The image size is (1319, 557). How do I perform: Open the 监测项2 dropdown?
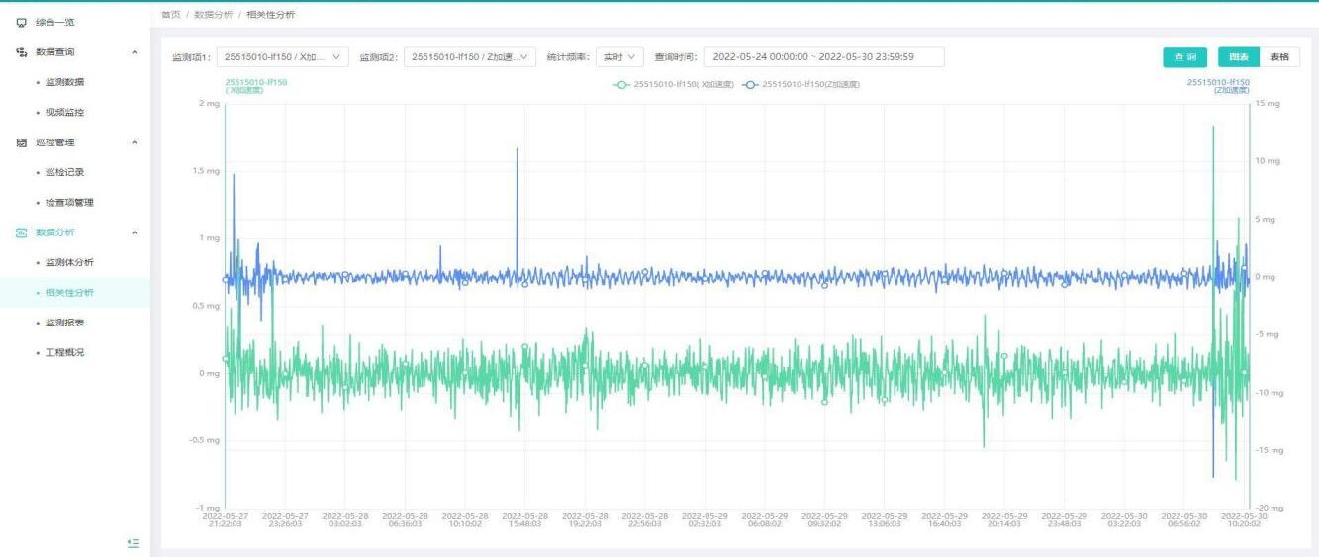[x=470, y=57]
